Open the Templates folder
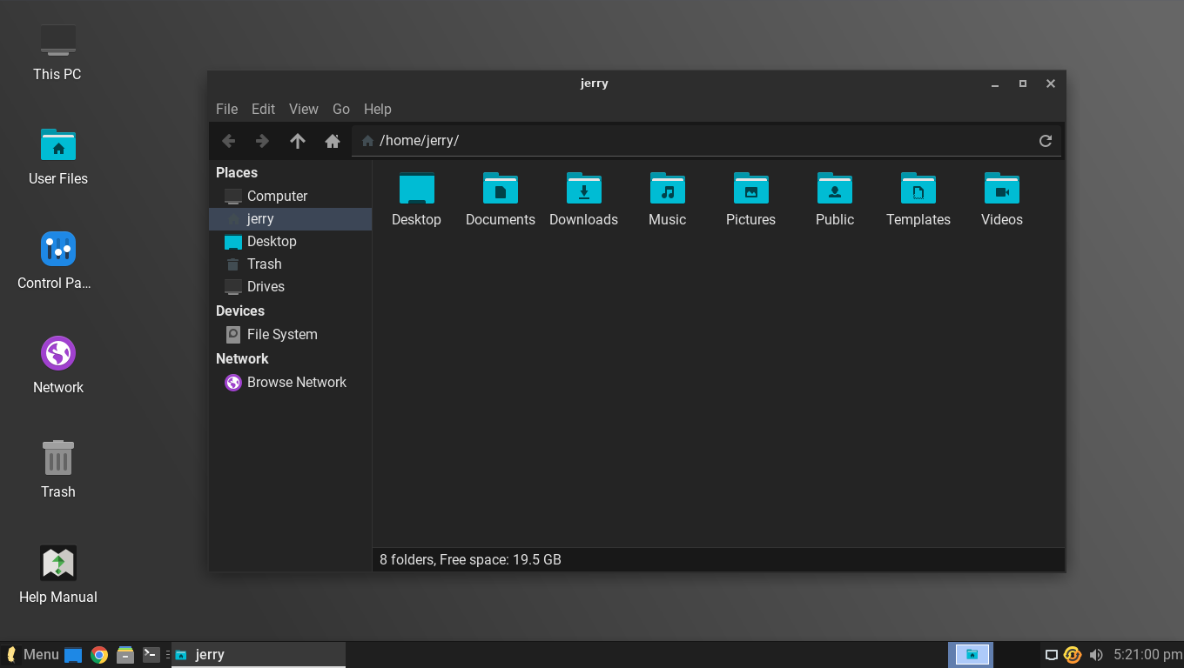 (918, 198)
